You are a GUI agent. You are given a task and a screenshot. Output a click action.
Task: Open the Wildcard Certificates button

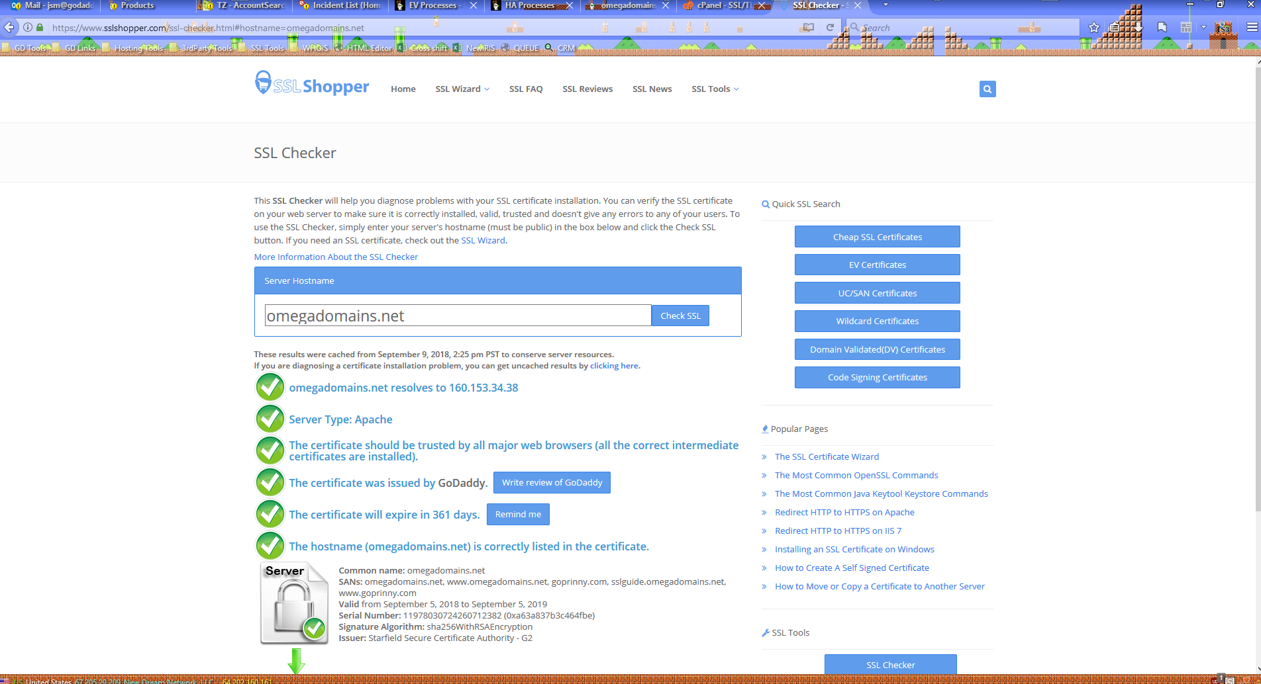coord(878,321)
